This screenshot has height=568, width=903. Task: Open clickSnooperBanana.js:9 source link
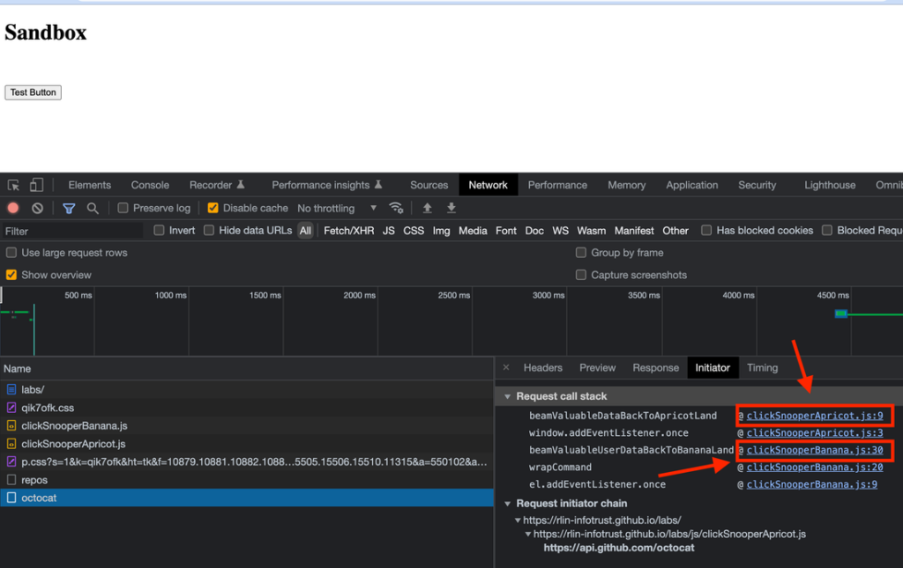(811, 484)
